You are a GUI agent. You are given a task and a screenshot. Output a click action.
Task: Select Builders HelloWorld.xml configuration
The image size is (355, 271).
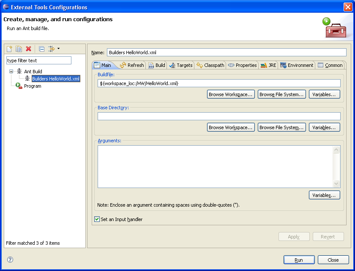coord(56,79)
